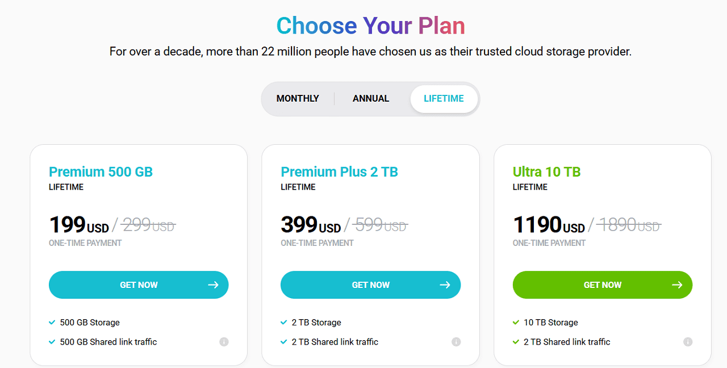Click the Ultra 10 TB plan title

(546, 172)
